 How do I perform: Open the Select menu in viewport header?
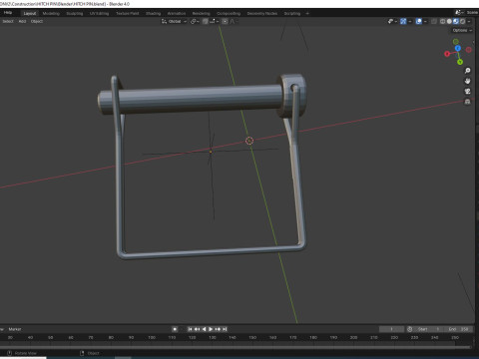[8, 21]
